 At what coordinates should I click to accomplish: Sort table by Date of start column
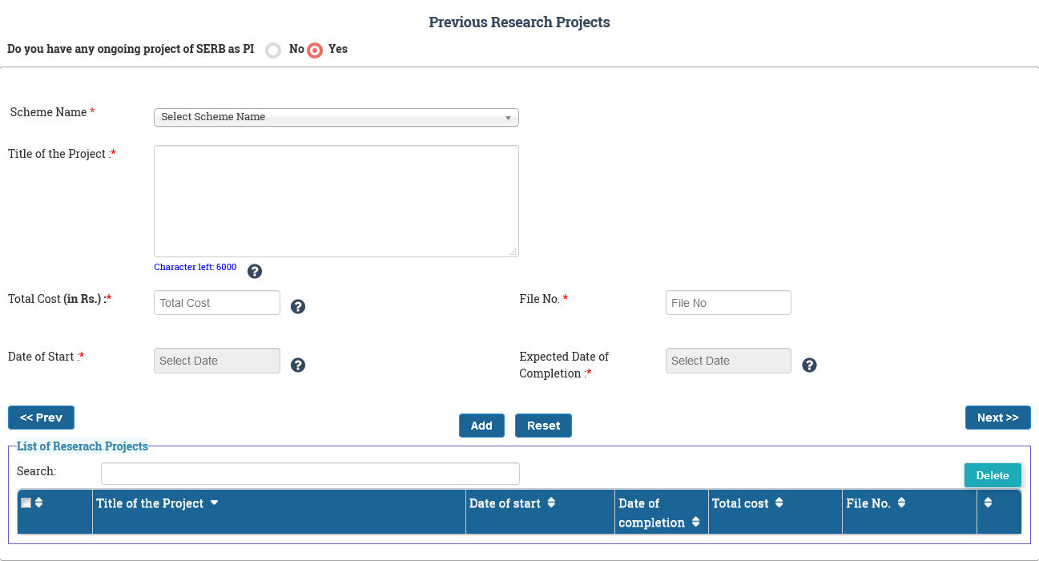tap(513, 503)
